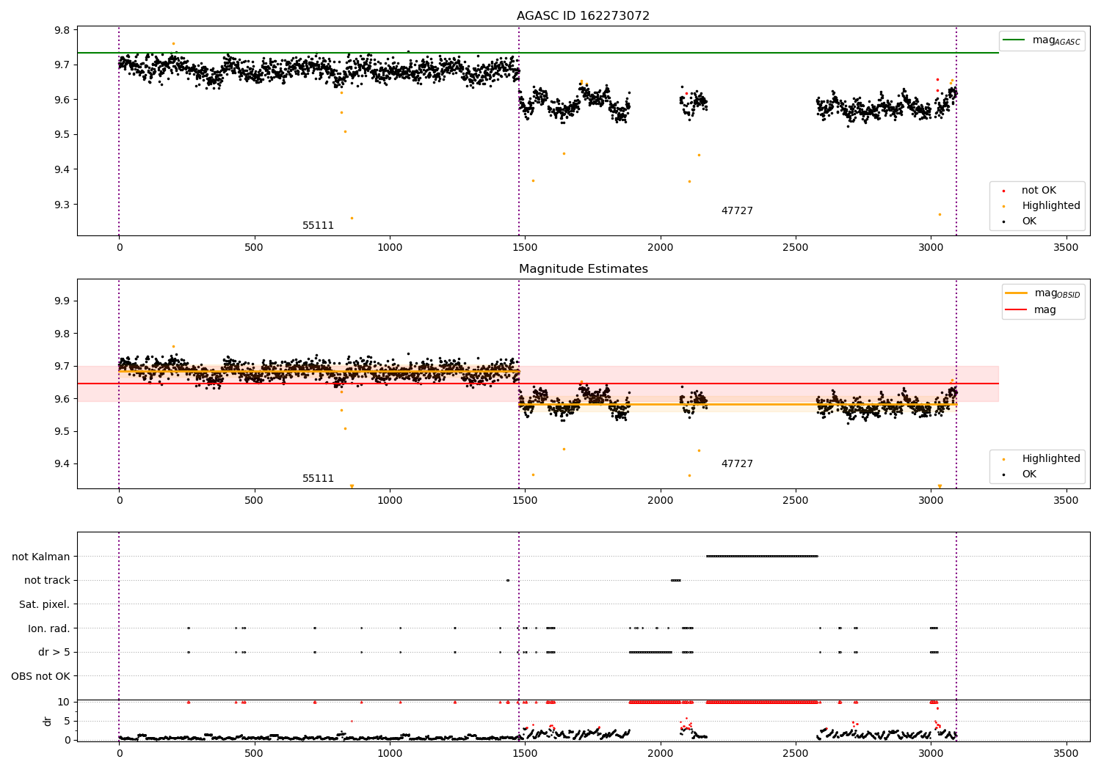Click the 'not track' row label

pyautogui.click(x=47, y=581)
